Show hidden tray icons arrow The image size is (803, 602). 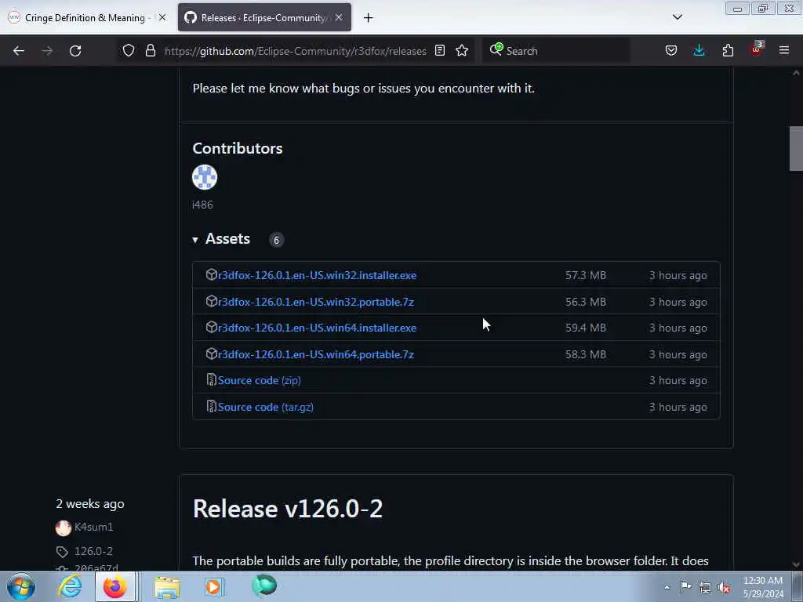[667, 587]
